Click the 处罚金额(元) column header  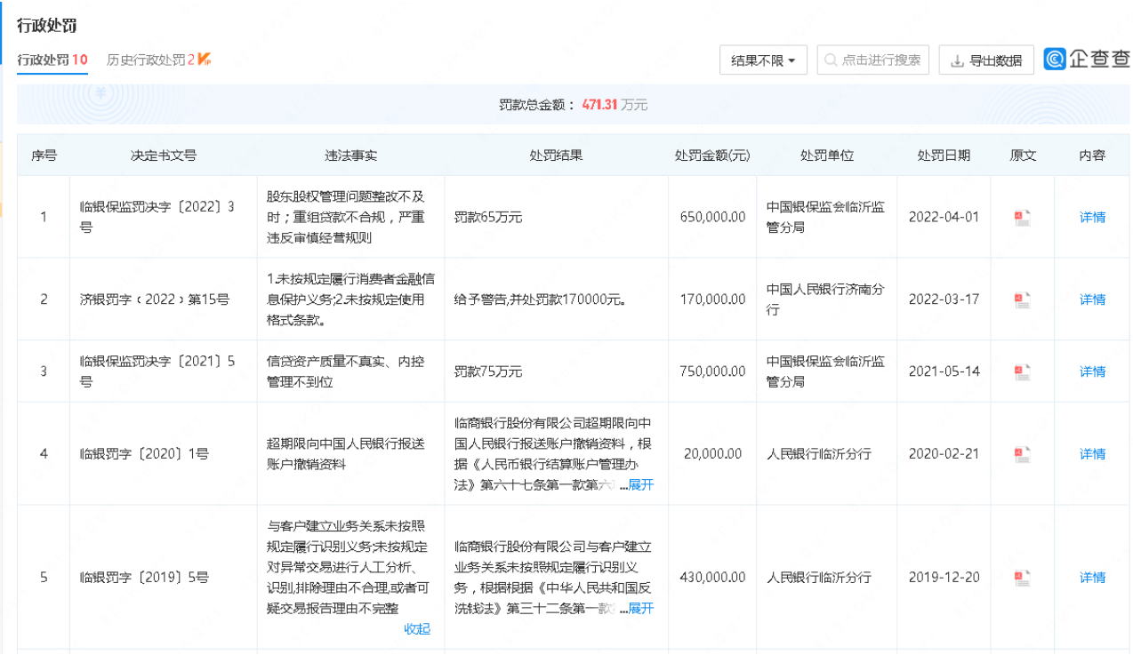pos(712,156)
